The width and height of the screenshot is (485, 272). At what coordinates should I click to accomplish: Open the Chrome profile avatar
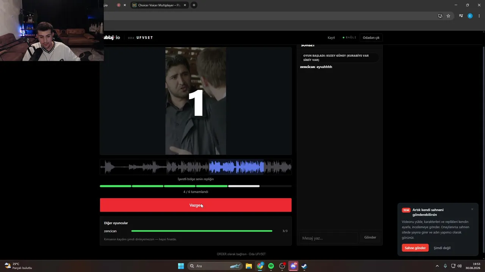[x=470, y=16]
